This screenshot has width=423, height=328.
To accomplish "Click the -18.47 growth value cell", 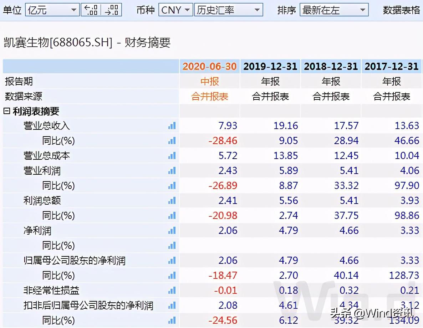I will pyautogui.click(x=210, y=275).
